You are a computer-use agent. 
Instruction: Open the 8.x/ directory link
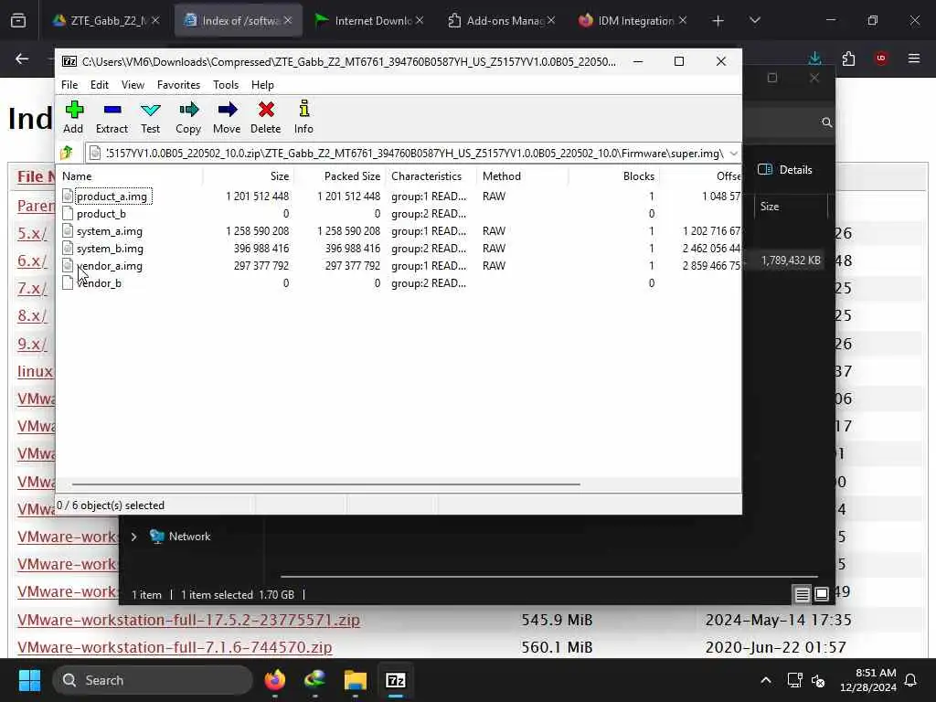pyautogui.click(x=32, y=315)
